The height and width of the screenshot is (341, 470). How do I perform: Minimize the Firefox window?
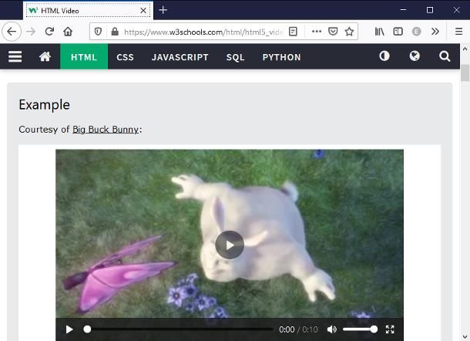coord(404,10)
